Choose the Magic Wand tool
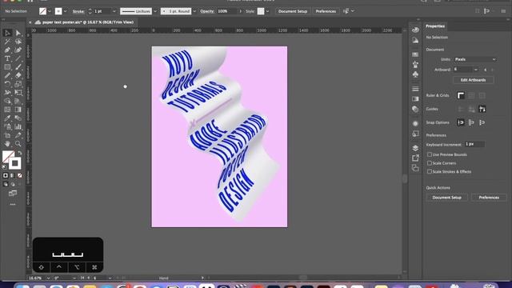 (x=7, y=42)
